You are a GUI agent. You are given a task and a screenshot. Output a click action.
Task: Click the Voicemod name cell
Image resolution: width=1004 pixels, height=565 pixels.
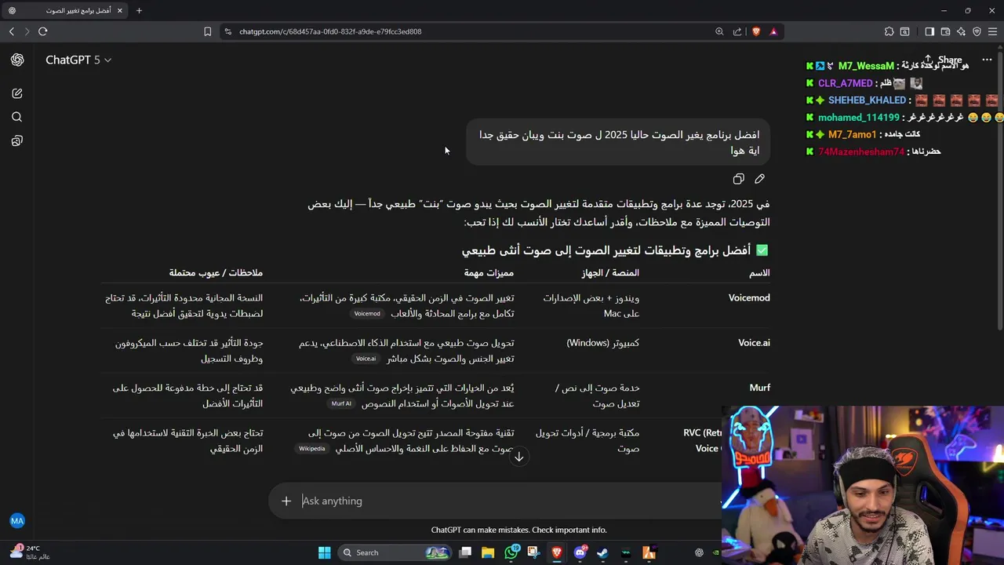[749, 298]
